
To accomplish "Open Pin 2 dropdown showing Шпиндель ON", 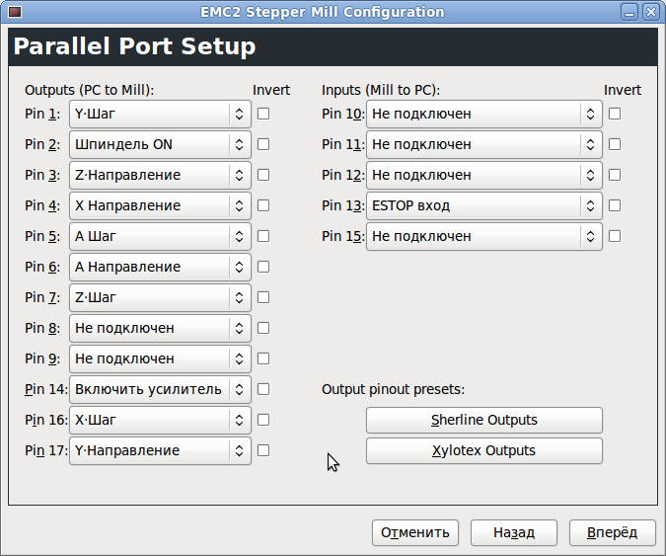I will pos(160,144).
